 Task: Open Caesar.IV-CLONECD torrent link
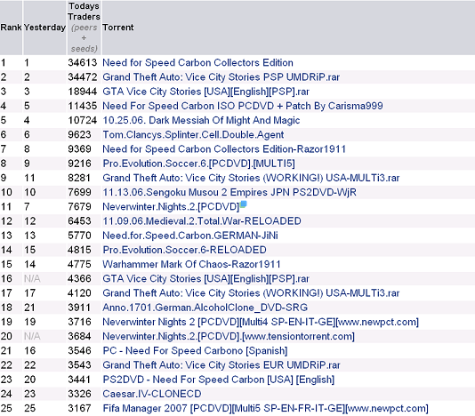(x=152, y=394)
